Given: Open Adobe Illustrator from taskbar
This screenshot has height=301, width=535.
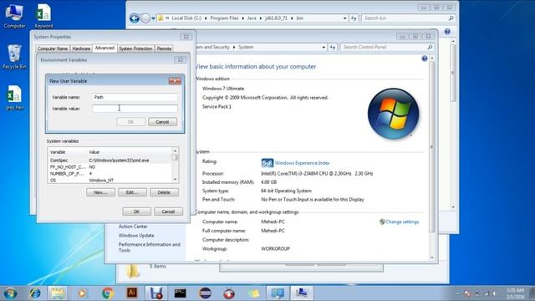Looking at the screenshot, I should click(x=132, y=293).
